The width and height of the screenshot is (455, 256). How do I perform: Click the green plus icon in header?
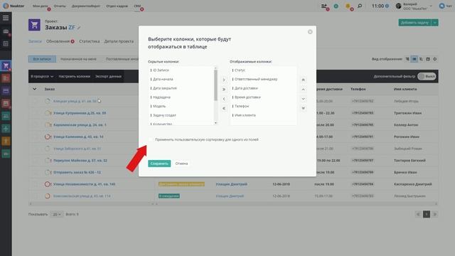click(x=336, y=6)
